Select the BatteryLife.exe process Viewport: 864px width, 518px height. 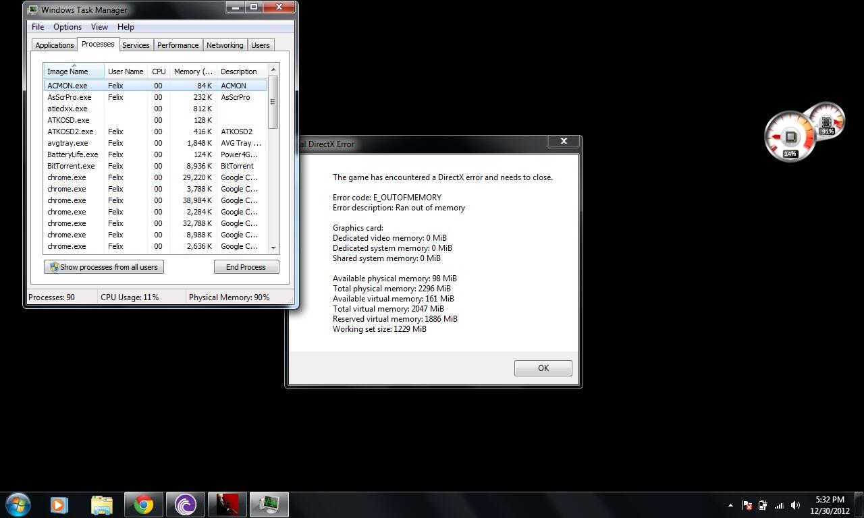[x=155, y=154]
